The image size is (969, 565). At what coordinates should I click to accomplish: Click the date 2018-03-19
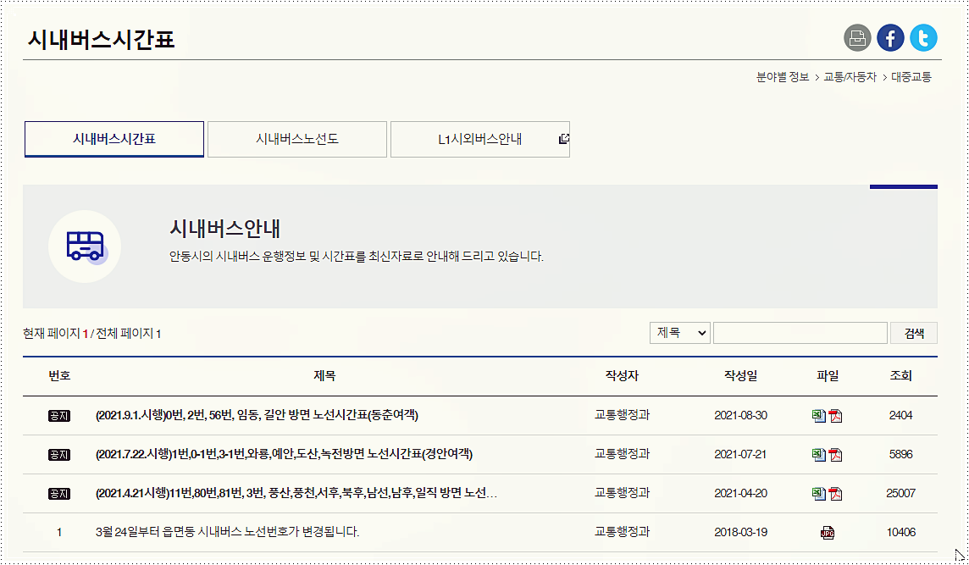point(740,532)
